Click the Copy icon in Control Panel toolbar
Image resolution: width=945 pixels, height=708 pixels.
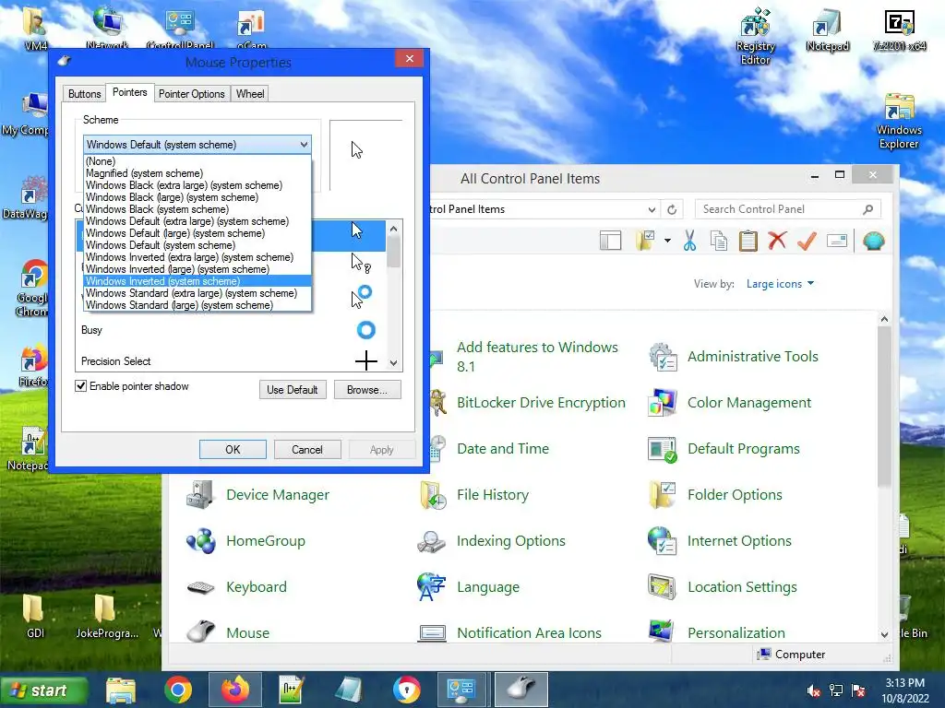(x=718, y=242)
